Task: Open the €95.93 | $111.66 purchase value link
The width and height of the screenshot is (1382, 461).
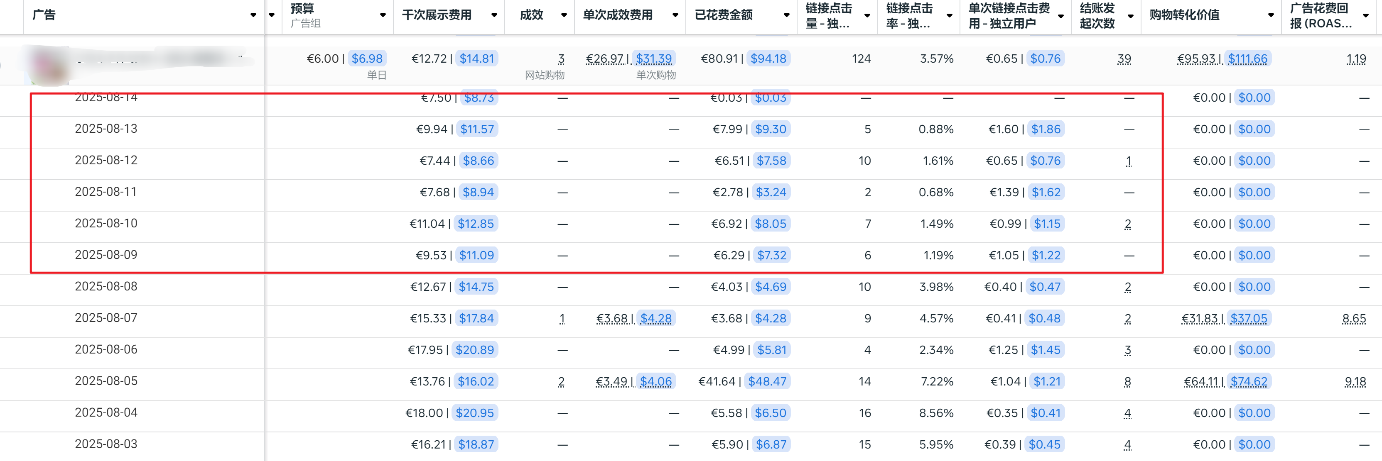Action: pos(1222,59)
